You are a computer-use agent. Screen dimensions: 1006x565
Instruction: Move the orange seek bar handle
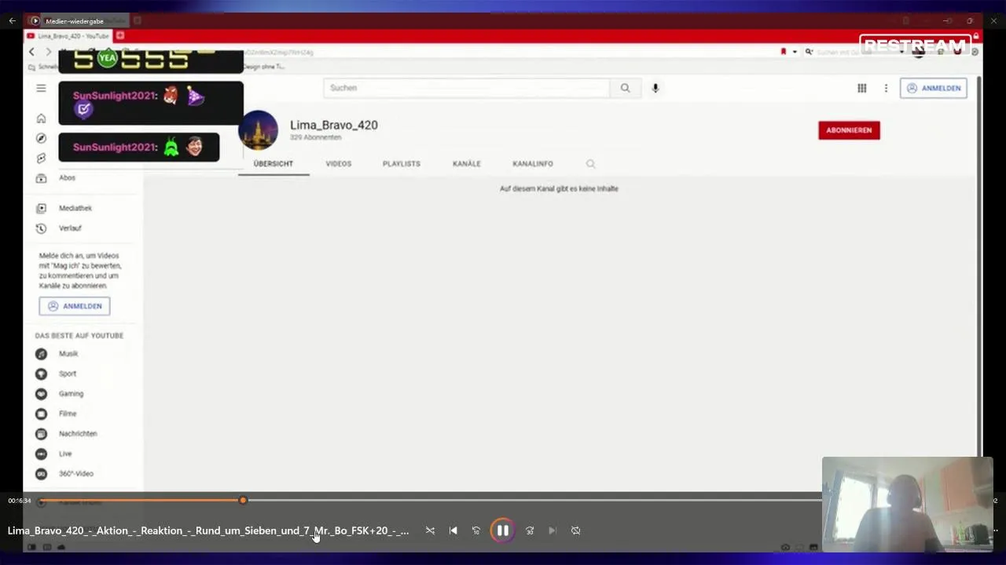[243, 500]
